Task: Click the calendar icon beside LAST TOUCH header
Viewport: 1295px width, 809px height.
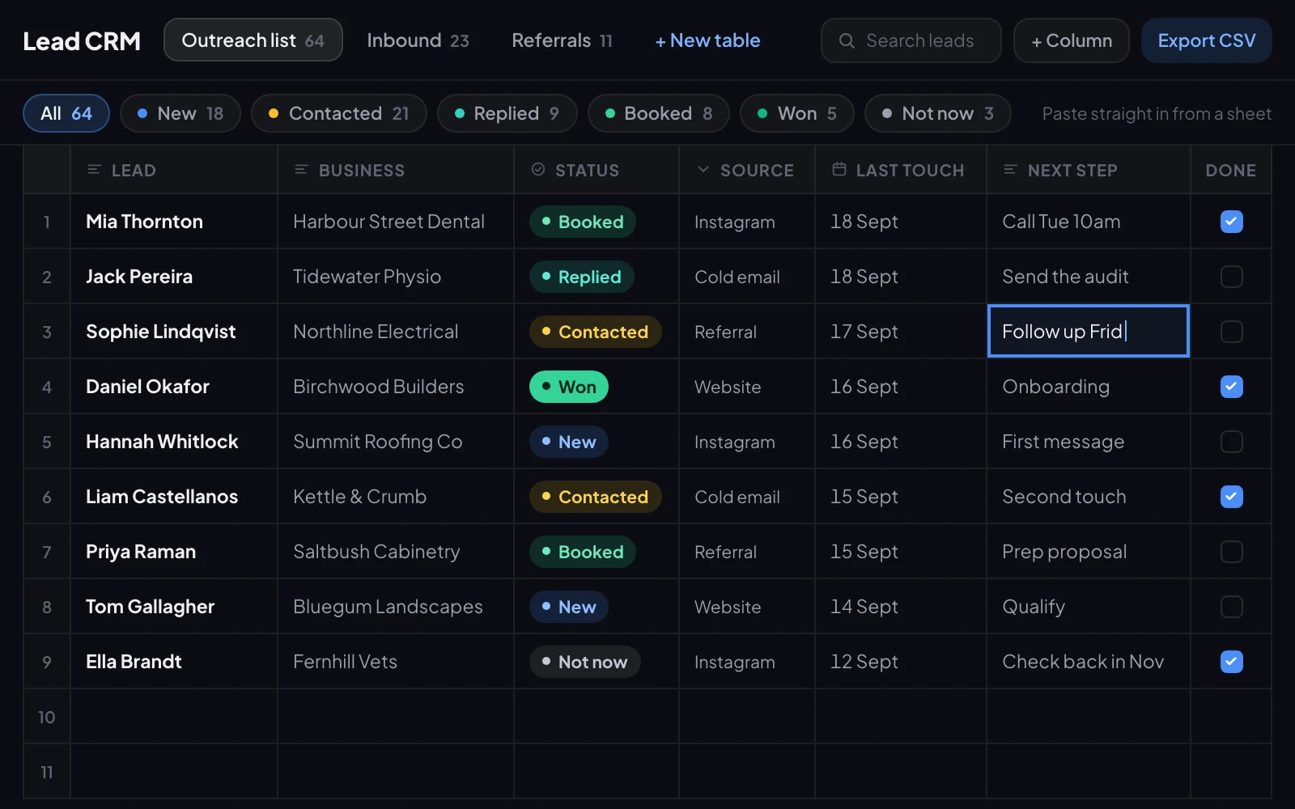Action: pyautogui.click(x=839, y=169)
